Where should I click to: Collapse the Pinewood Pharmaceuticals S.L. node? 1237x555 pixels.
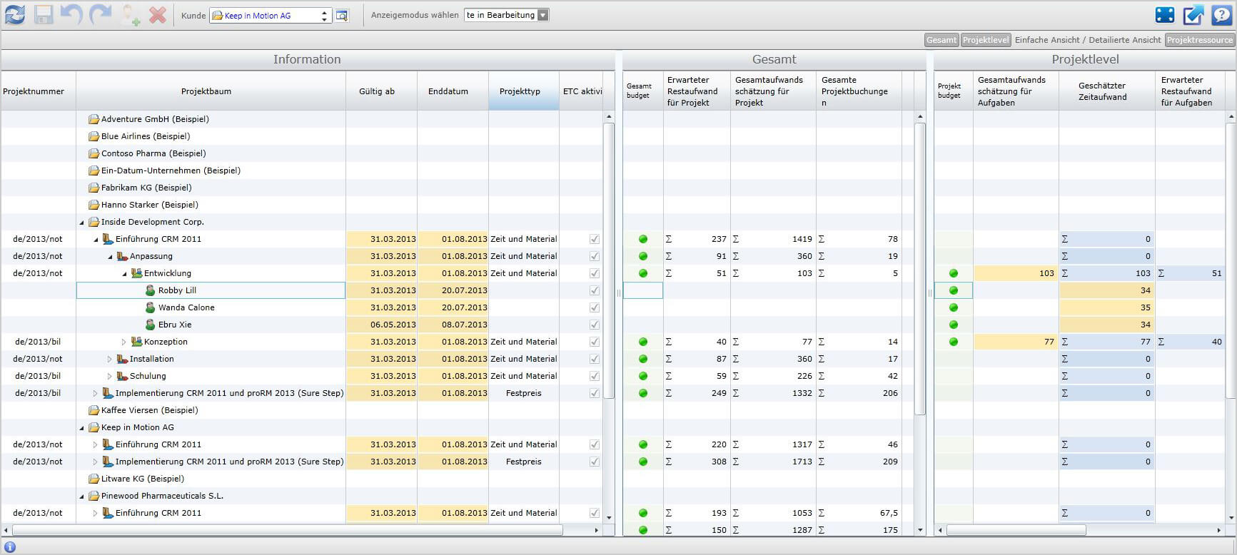point(81,497)
